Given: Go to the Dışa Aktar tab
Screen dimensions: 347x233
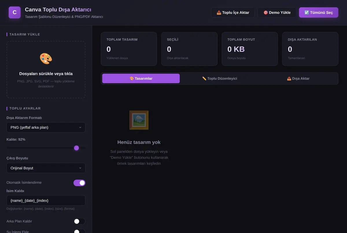Looking at the screenshot, I should coord(298,78).
